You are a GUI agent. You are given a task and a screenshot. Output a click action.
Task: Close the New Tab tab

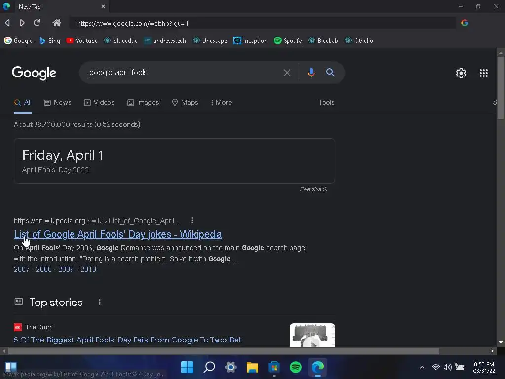tap(103, 6)
